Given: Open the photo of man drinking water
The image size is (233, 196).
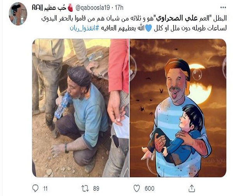Looking at the screenshot, I should (x=80, y=108).
